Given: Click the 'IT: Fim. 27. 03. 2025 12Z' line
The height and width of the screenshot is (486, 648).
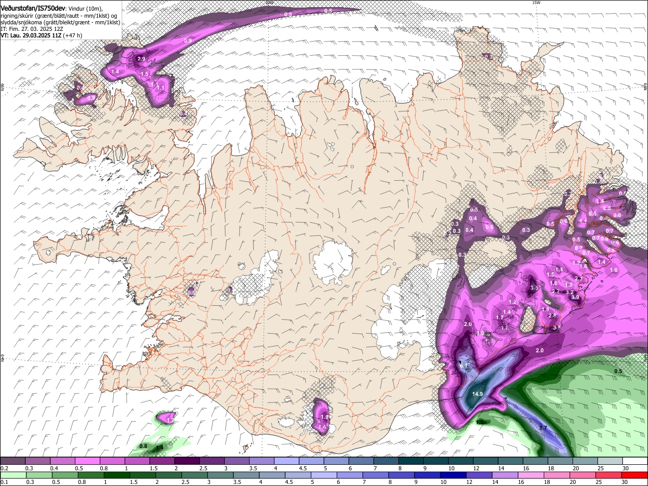Looking at the screenshot, I should pyautogui.click(x=32, y=29).
